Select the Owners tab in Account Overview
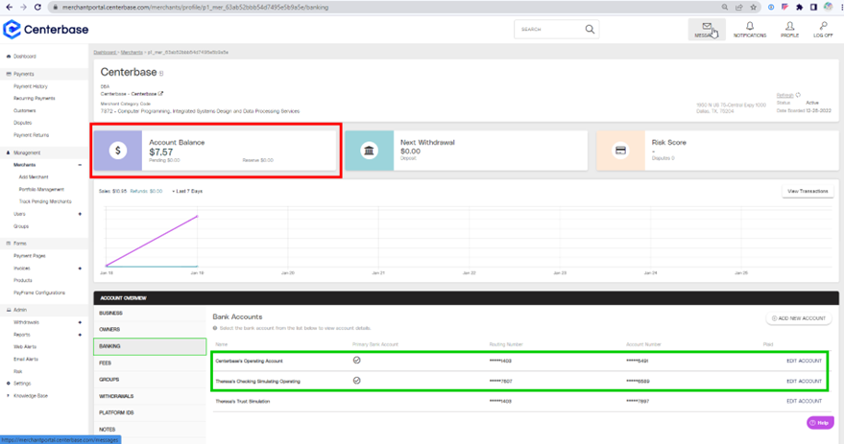This screenshot has width=844, height=444. pos(150,329)
